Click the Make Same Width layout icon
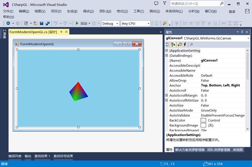Image resolution: width=252 pixels, height=167 pixels. pos(223,24)
